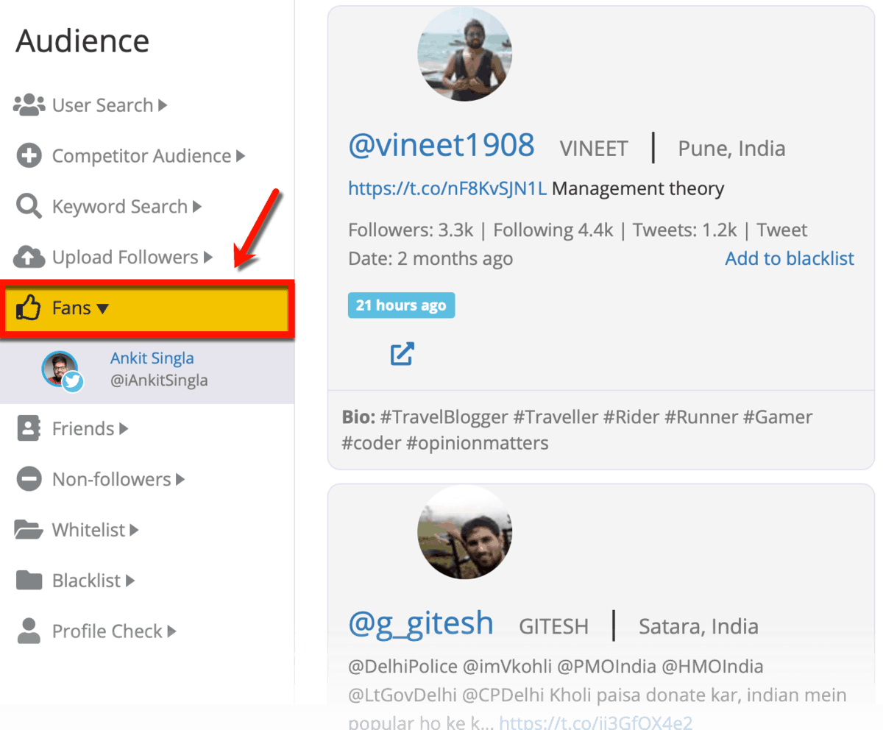This screenshot has height=730, width=883.
Task: Click the Non-followers minus circle icon
Action: (29, 479)
